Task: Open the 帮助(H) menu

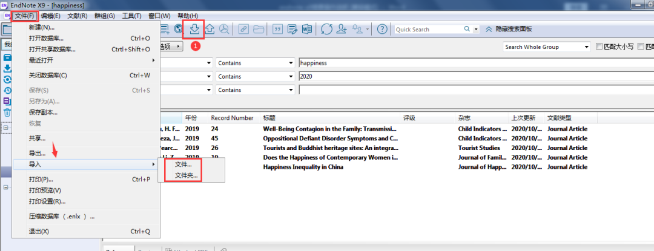Action: coord(188,16)
